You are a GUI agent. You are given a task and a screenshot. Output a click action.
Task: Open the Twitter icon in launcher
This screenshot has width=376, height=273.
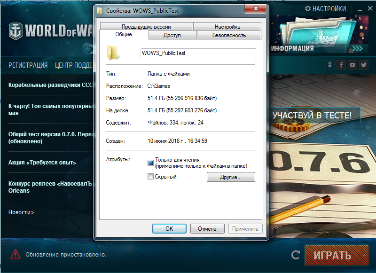(x=363, y=65)
